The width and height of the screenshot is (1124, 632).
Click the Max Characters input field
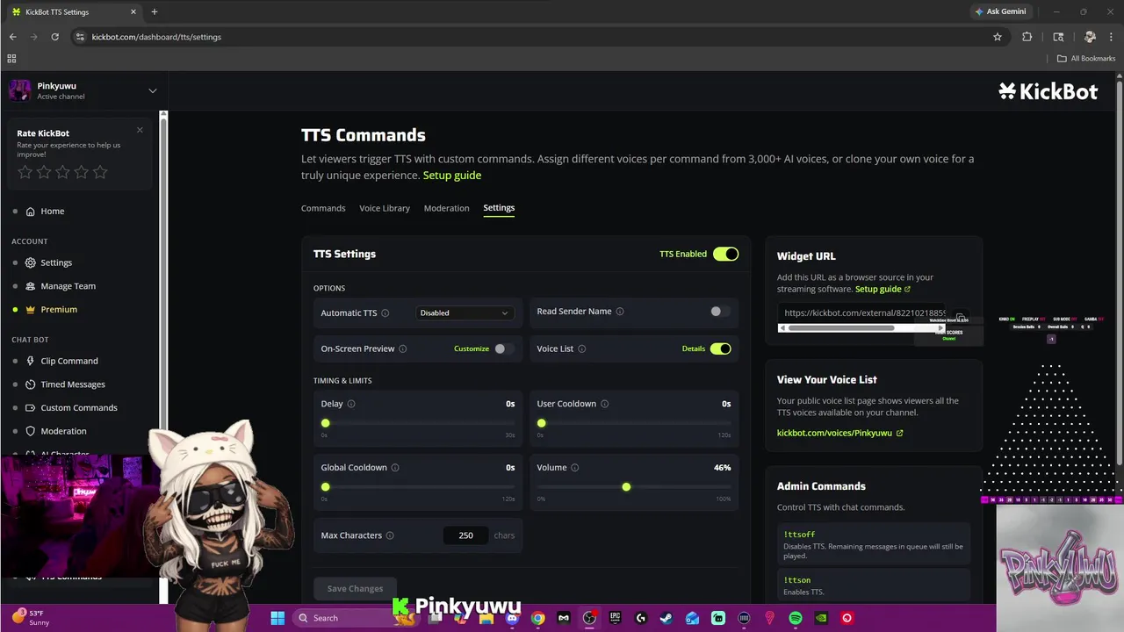coord(465,535)
